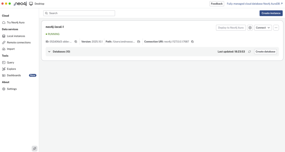Copy the Connection URI
The image size is (285, 152).
(x=192, y=42)
